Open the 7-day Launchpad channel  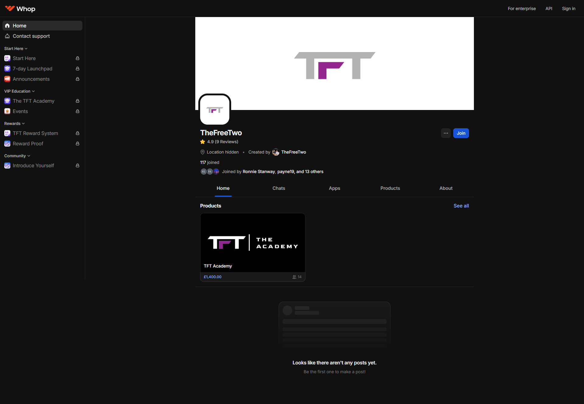click(42, 69)
